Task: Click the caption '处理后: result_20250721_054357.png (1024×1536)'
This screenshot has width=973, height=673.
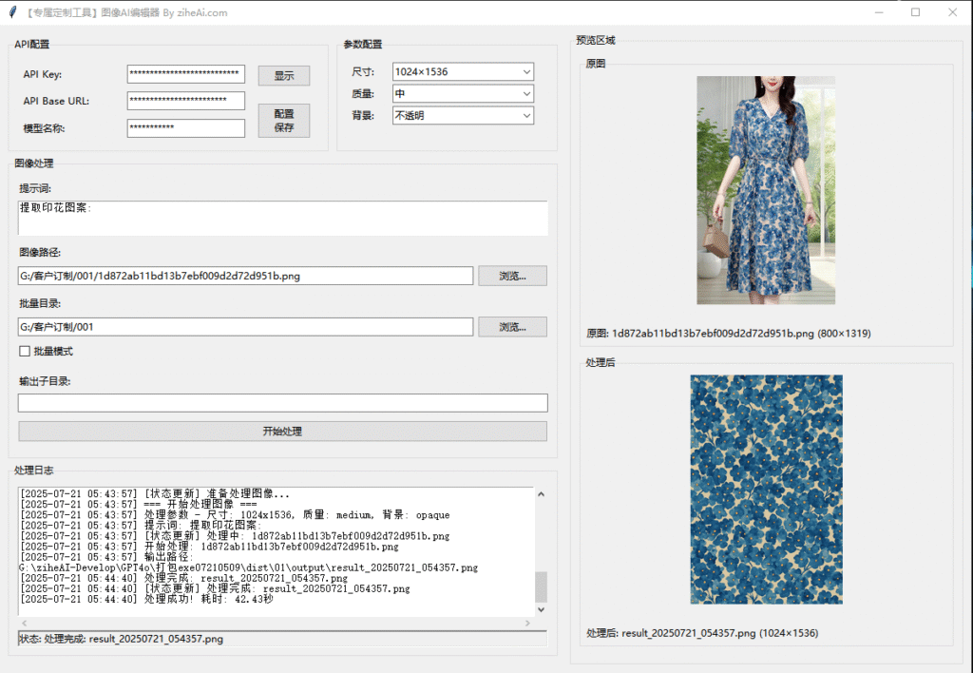Action: coord(702,633)
